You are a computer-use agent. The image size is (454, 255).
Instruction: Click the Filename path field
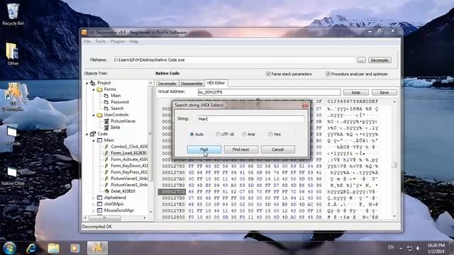click(233, 60)
